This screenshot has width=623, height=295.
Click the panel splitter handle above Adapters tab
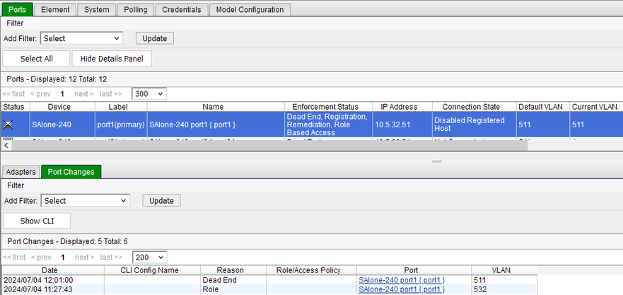(437, 161)
